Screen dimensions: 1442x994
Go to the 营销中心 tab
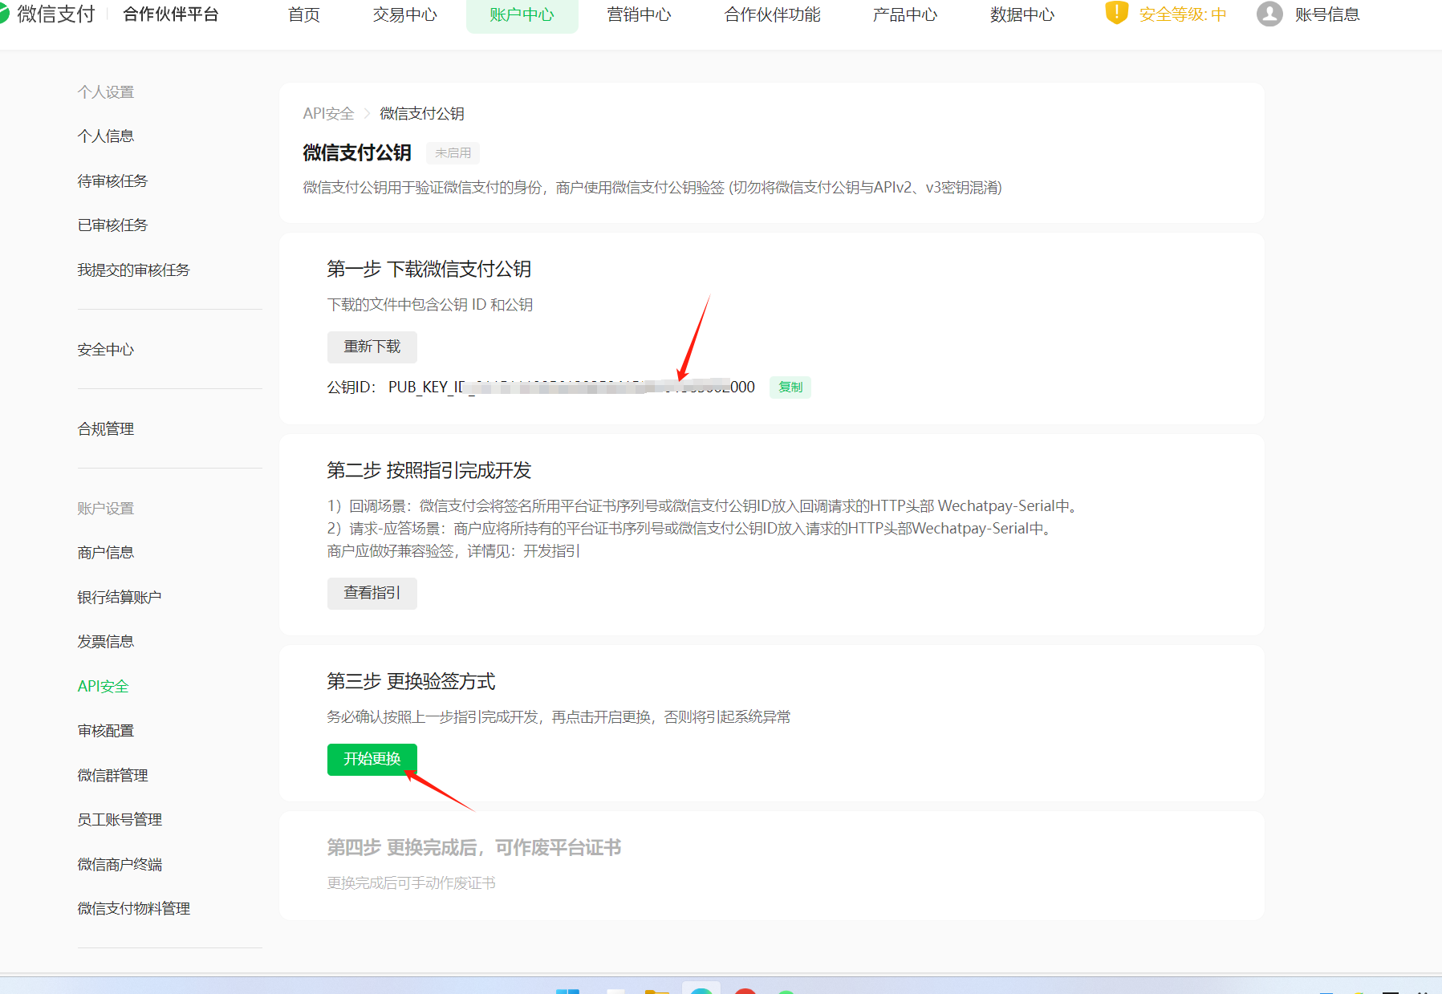click(x=640, y=14)
